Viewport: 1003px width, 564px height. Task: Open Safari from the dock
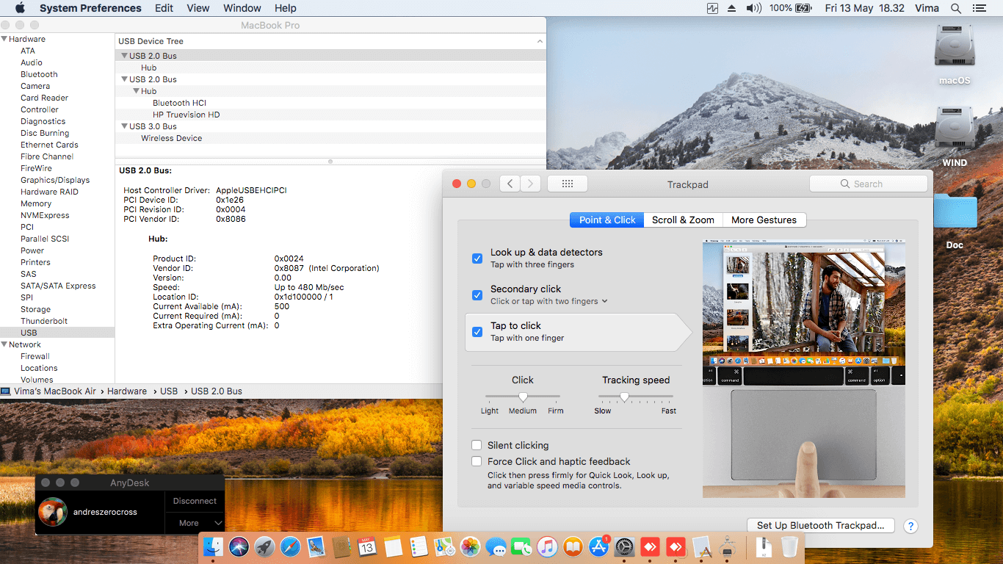pyautogui.click(x=290, y=547)
